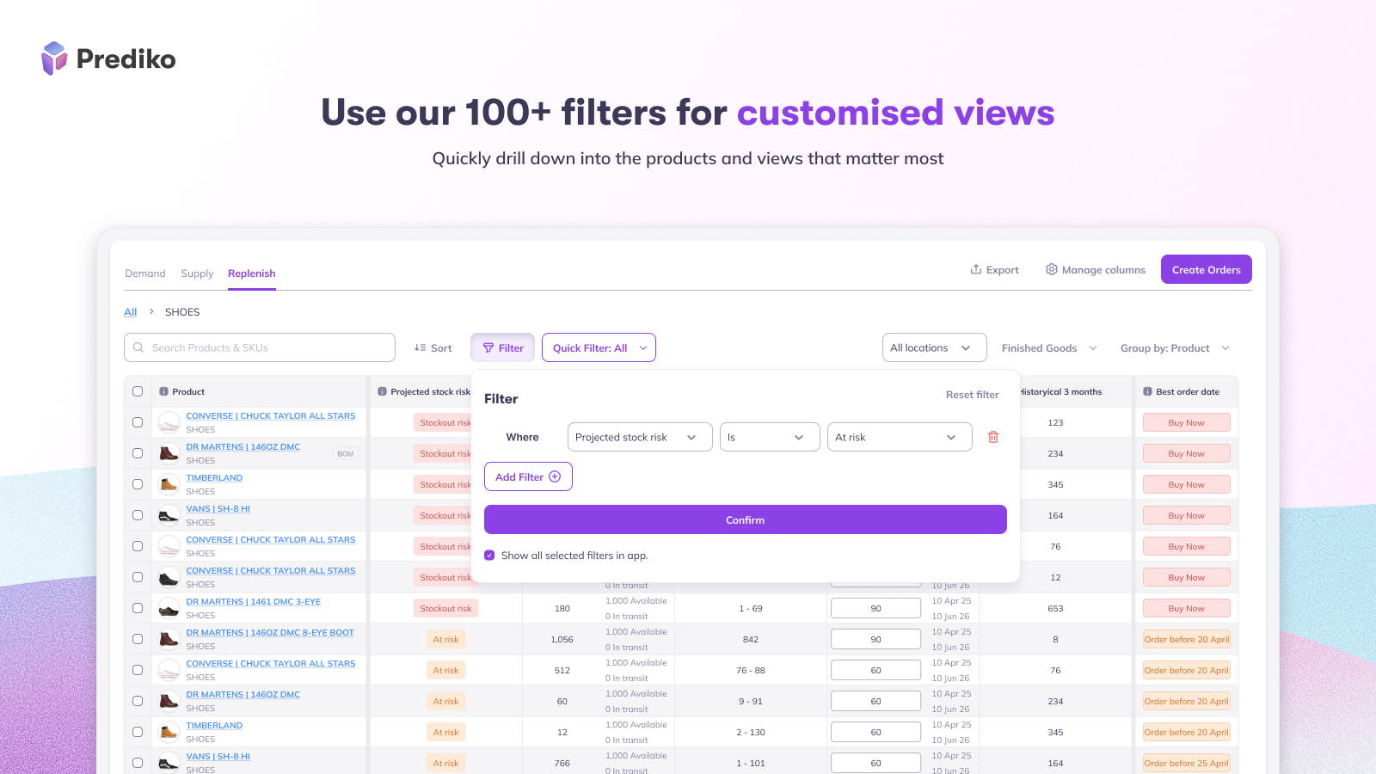Click the 1,056 cell value
Image resolution: width=1376 pixels, height=774 pixels.
562,639
